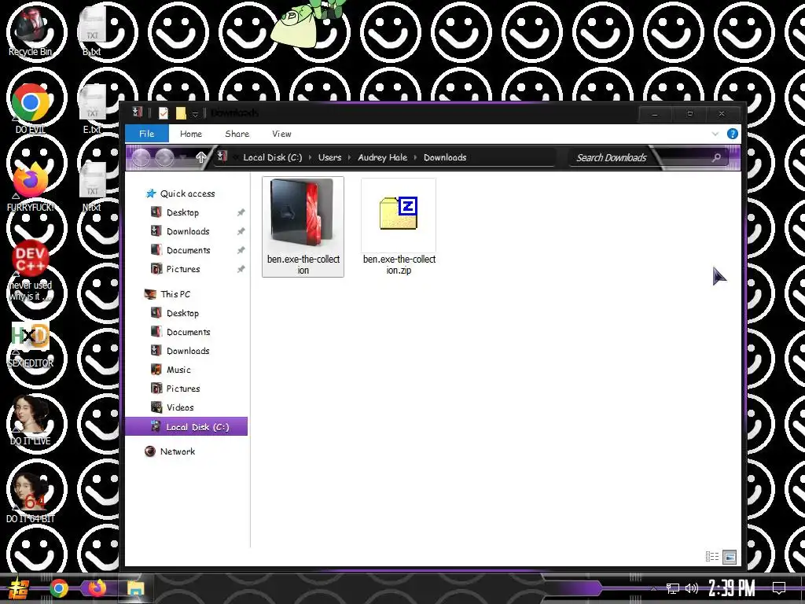Open the Share ribbon tab
This screenshot has height=604, width=805.
click(237, 134)
